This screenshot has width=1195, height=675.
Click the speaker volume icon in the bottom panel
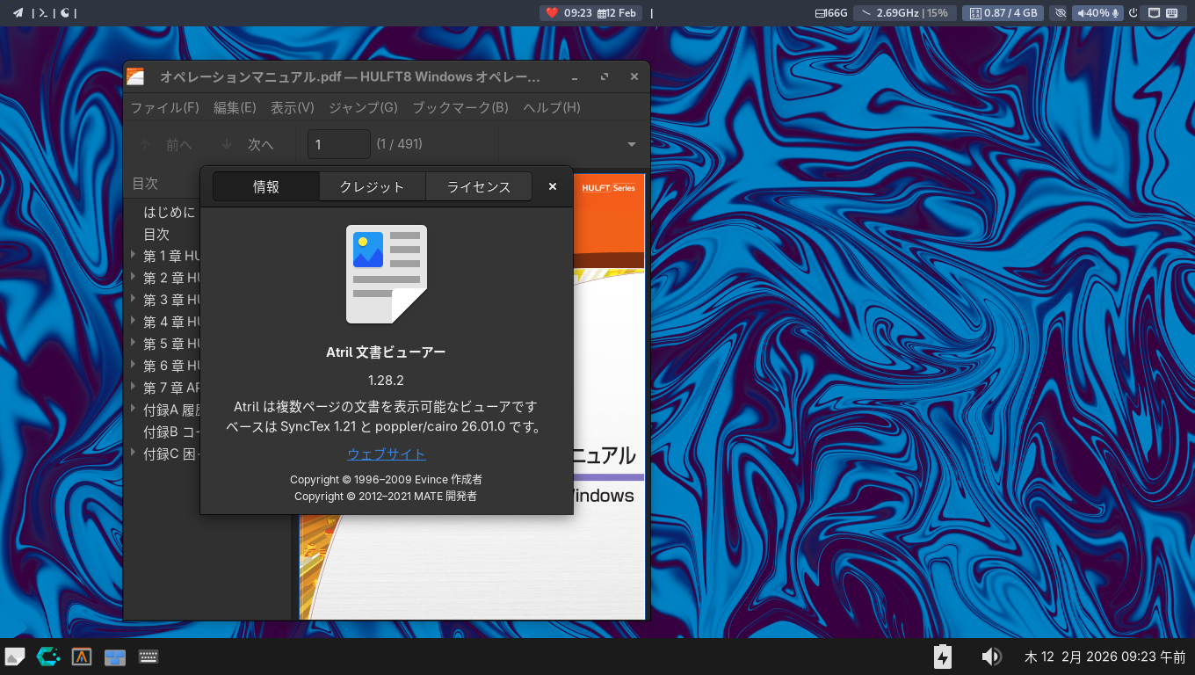click(991, 657)
